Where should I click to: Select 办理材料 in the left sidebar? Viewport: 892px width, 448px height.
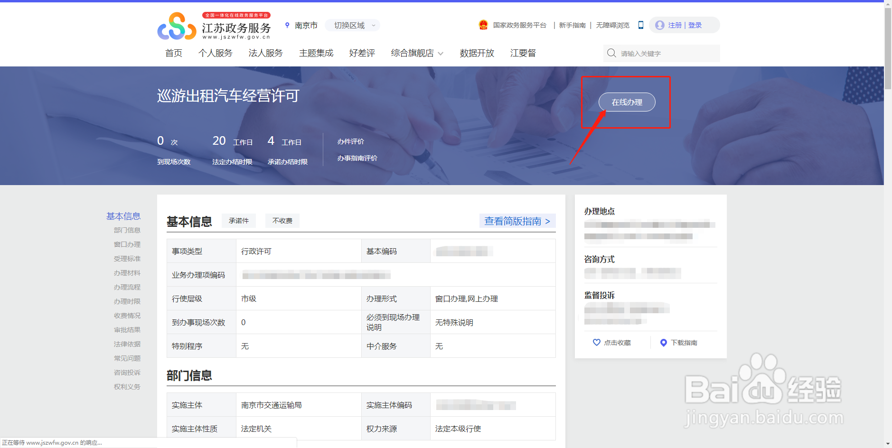click(x=127, y=273)
